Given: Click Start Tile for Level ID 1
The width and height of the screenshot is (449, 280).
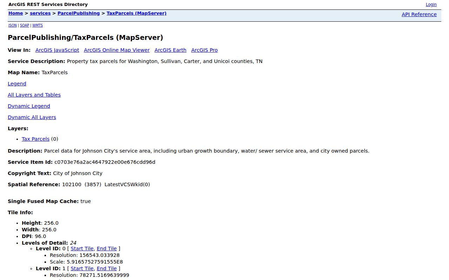Looking at the screenshot, I should coord(82,268).
